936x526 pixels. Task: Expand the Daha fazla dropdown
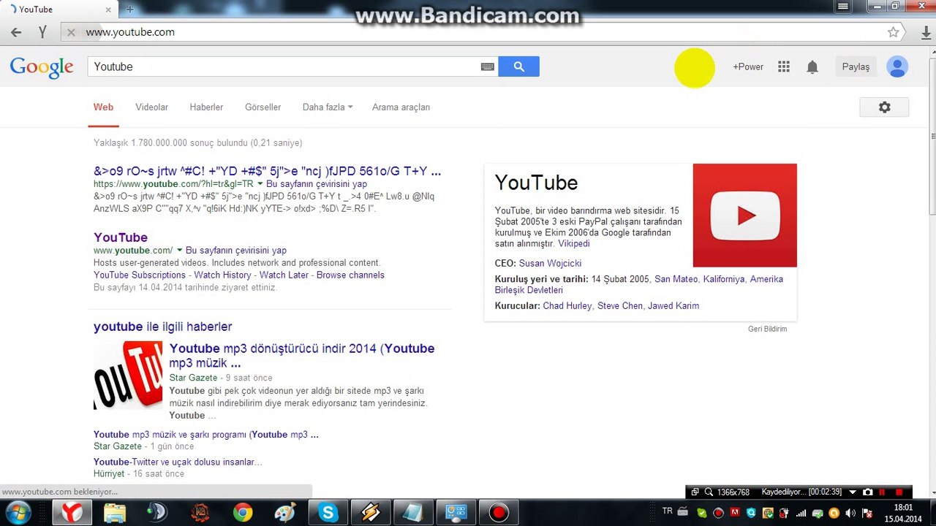coord(328,107)
